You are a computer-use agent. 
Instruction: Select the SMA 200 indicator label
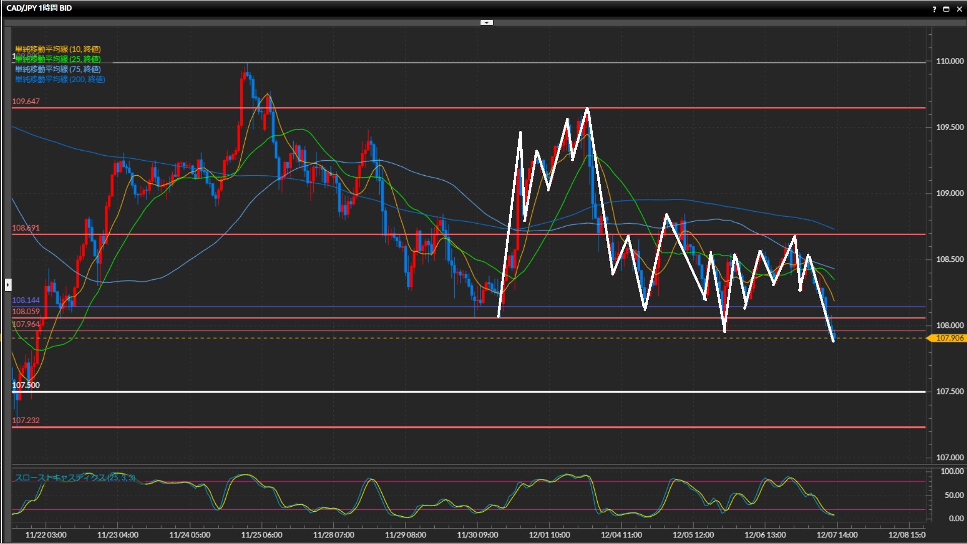(60, 79)
